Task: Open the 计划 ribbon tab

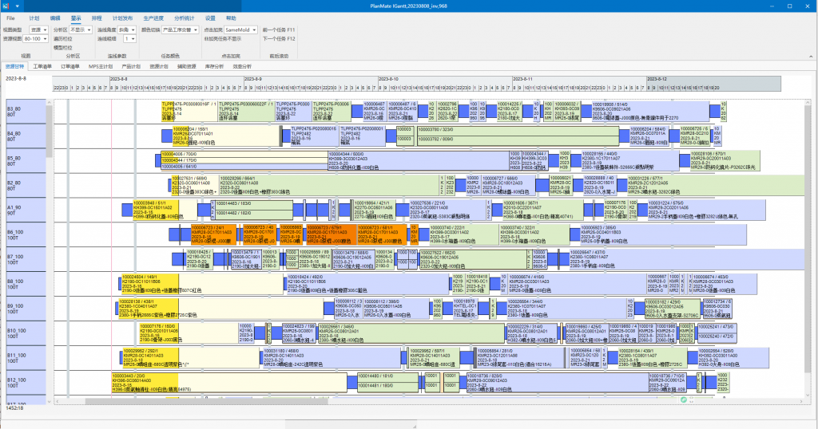Action: click(34, 18)
